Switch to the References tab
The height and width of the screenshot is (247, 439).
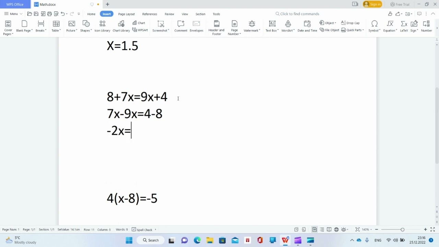pyautogui.click(x=150, y=14)
